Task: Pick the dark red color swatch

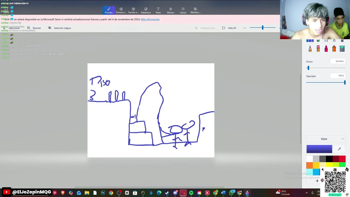Action: point(336,159)
